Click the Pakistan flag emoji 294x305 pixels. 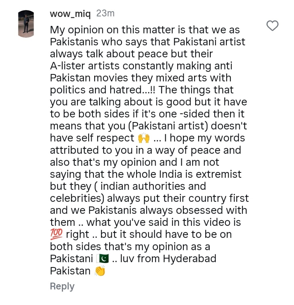click(102, 258)
